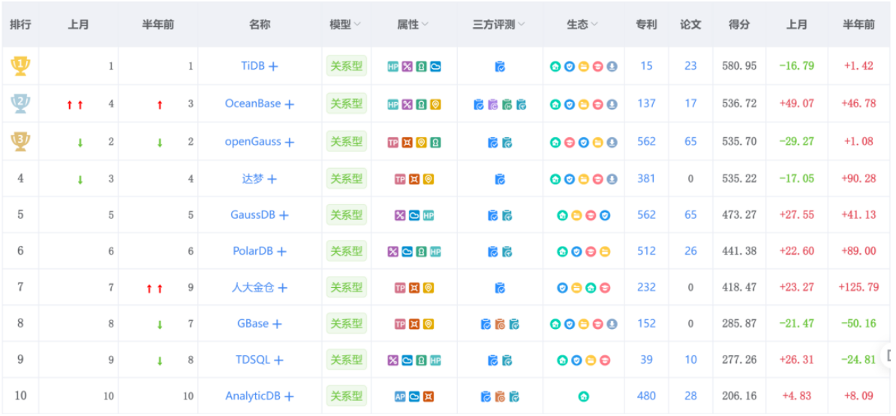Click the yellow folder ecosystem icon in 达梦 row

coord(583,179)
